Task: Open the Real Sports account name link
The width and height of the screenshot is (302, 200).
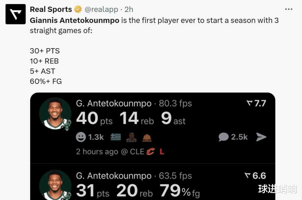Action: coord(51,10)
